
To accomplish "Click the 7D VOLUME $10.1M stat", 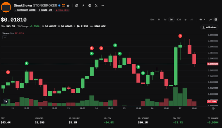I will pyautogui.click(x=143, y=121).
